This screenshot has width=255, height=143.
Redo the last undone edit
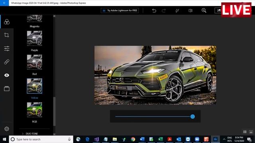click(164, 11)
